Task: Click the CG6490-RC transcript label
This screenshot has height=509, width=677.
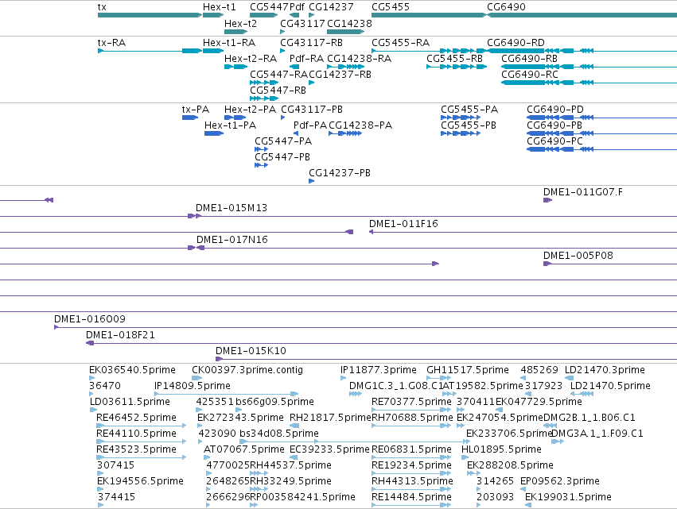Action: (x=530, y=74)
